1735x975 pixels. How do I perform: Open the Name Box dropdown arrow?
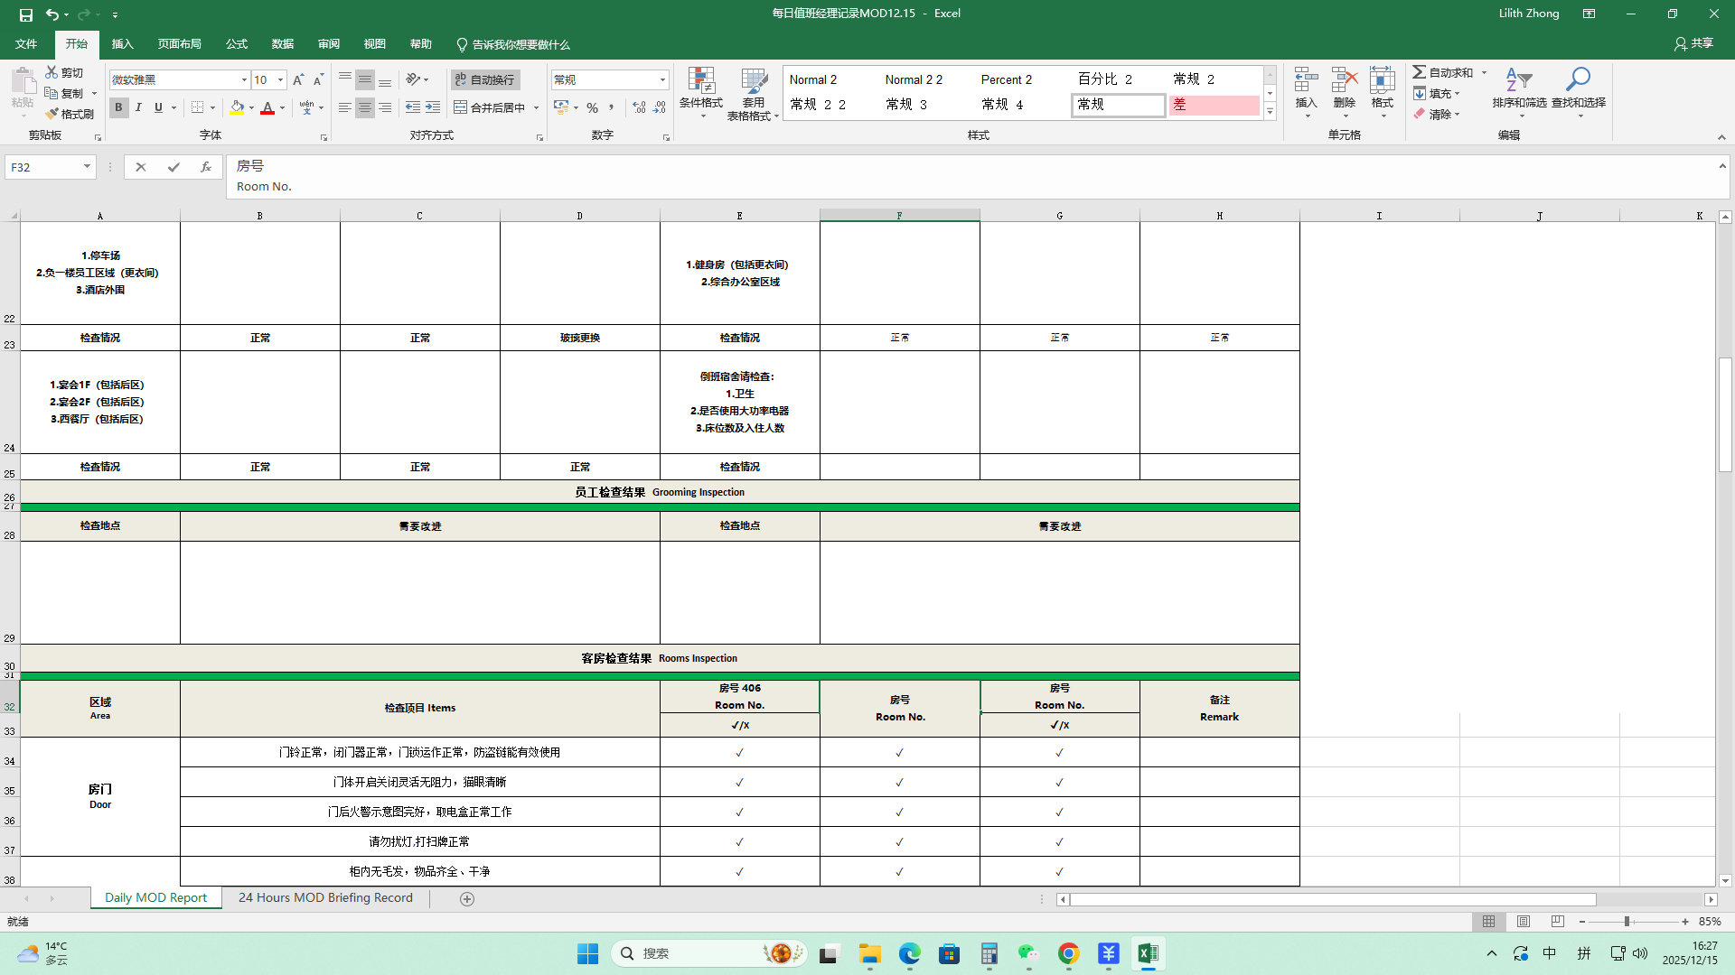coord(87,167)
